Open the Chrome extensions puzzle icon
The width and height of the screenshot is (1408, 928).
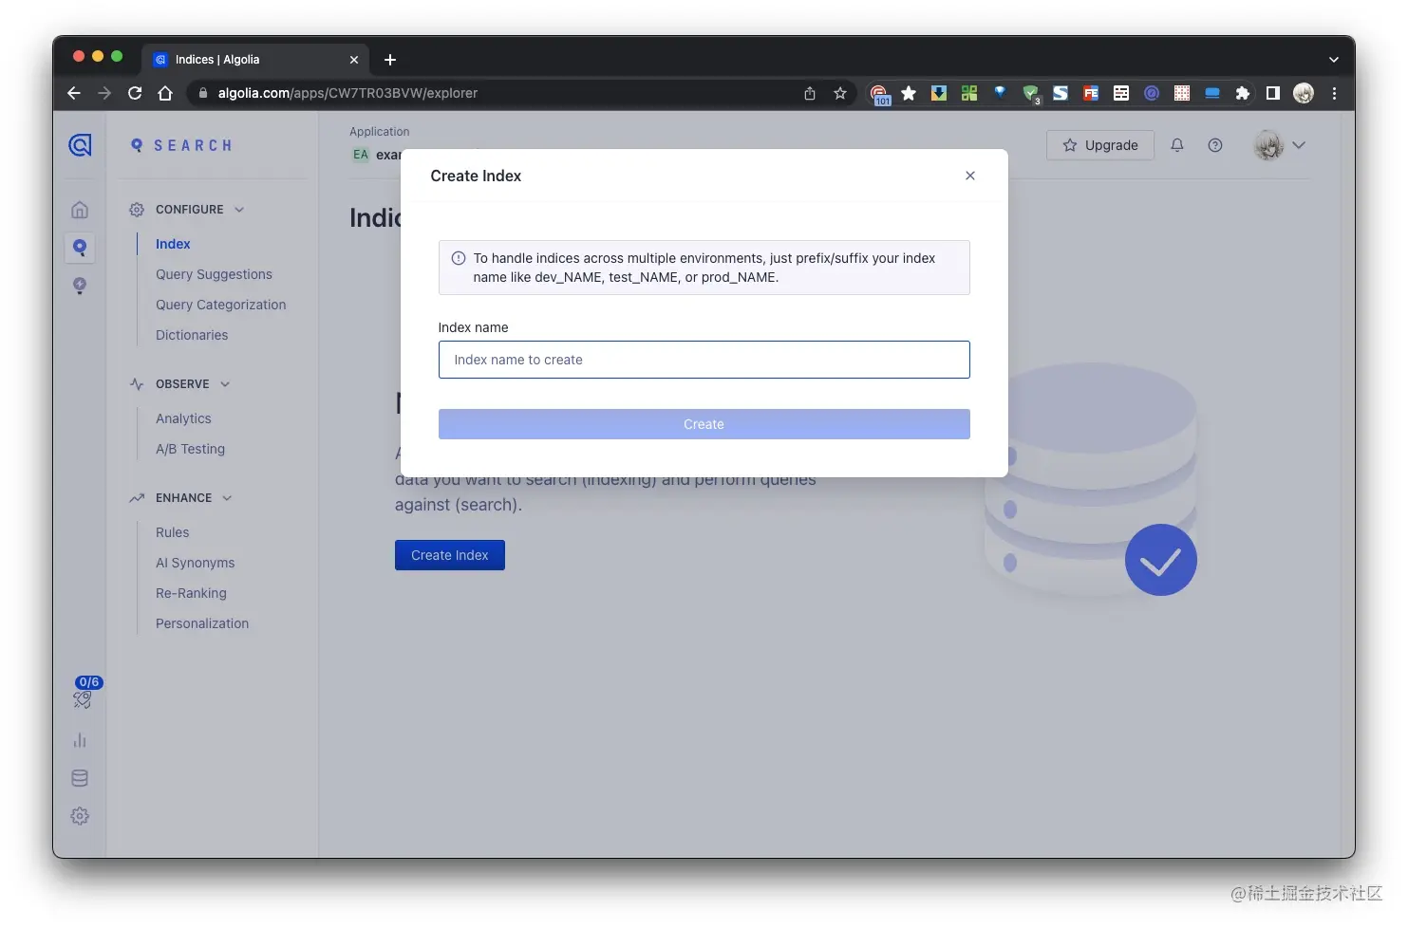point(1243,93)
